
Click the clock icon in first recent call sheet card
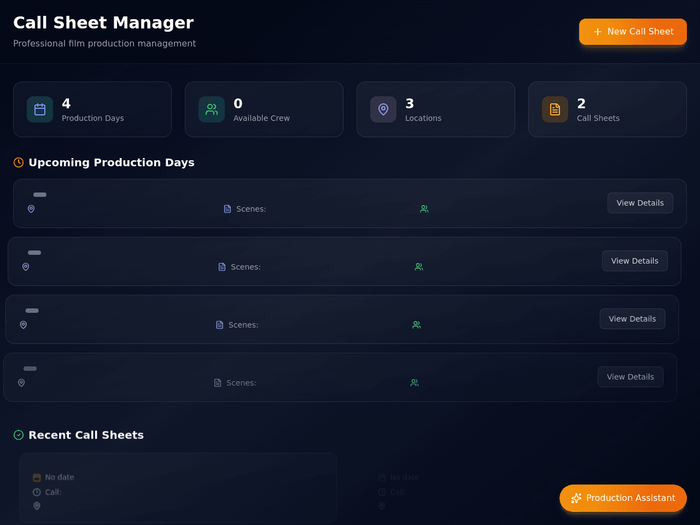(x=37, y=492)
